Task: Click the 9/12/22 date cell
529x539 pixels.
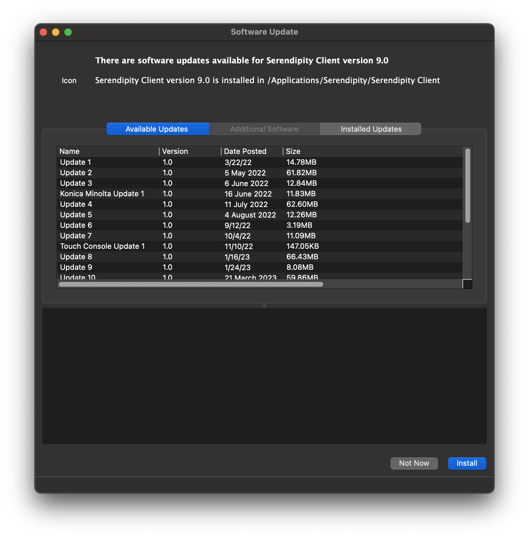Action: (237, 225)
